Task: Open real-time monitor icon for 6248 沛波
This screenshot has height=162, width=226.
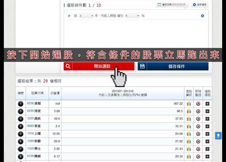Action: (x=198, y=111)
